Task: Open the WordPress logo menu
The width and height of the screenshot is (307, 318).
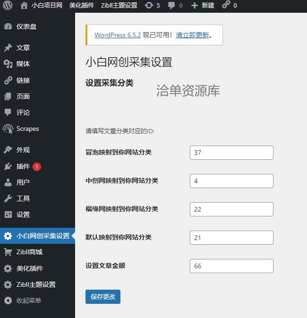Action: point(8,6)
